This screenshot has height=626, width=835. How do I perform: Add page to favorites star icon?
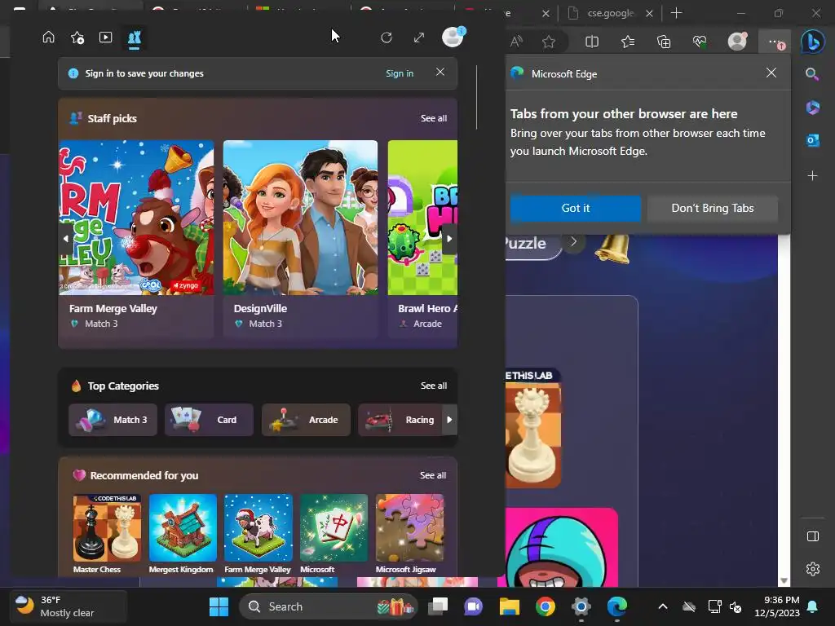coord(549,42)
